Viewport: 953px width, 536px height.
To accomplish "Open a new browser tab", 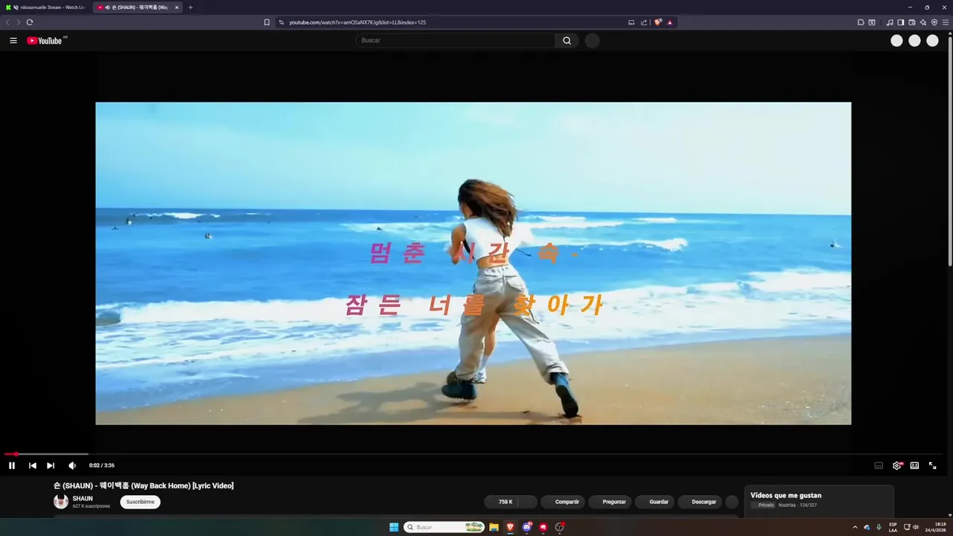I will (191, 7).
